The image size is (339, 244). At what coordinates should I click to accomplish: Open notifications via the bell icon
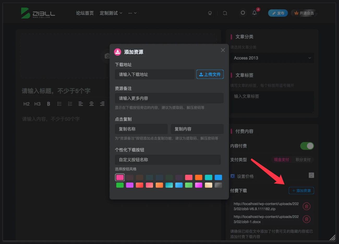(254, 13)
